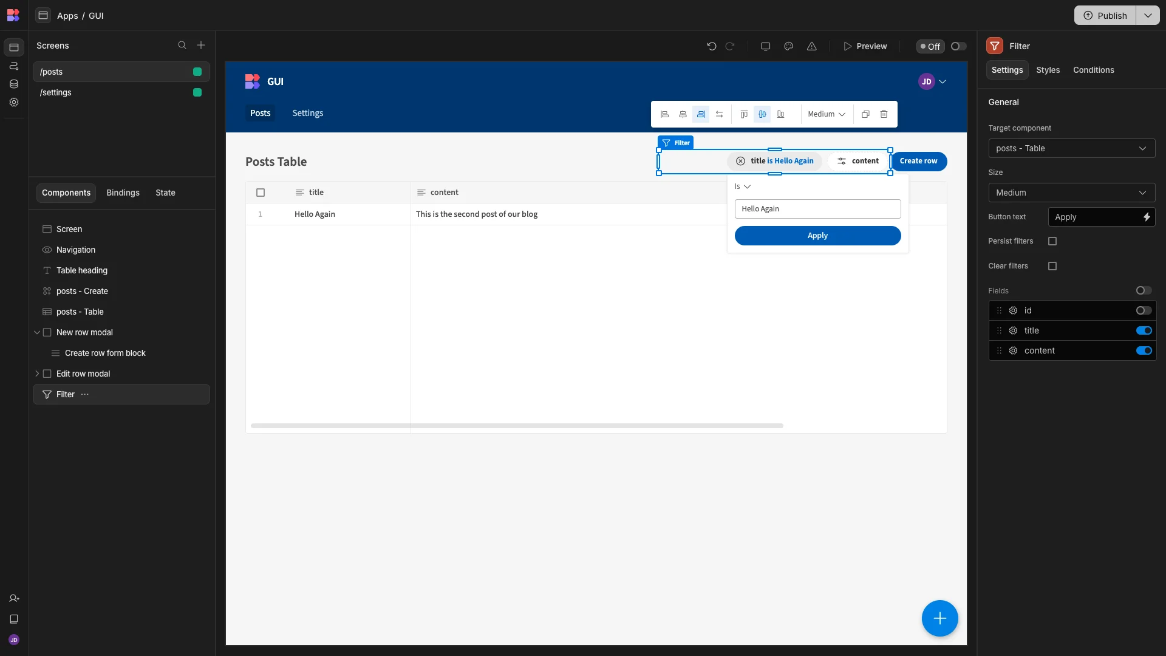This screenshot has width=1166, height=656.
Task: Open the theme palette icon
Action: (x=788, y=46)
